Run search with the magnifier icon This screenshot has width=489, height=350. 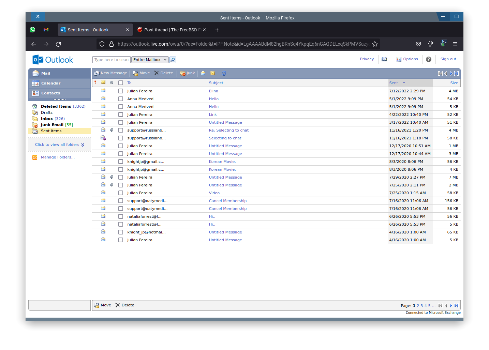tap(173, 60)
